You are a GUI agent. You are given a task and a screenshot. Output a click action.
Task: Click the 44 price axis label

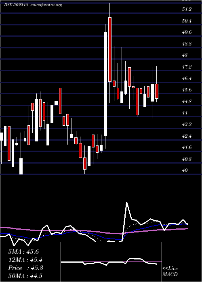click(x=185, y=113)
